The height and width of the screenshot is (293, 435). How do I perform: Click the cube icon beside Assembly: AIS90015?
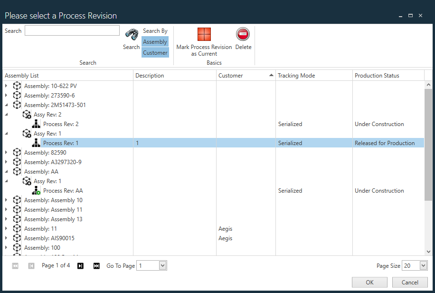(x=17, y=238)
